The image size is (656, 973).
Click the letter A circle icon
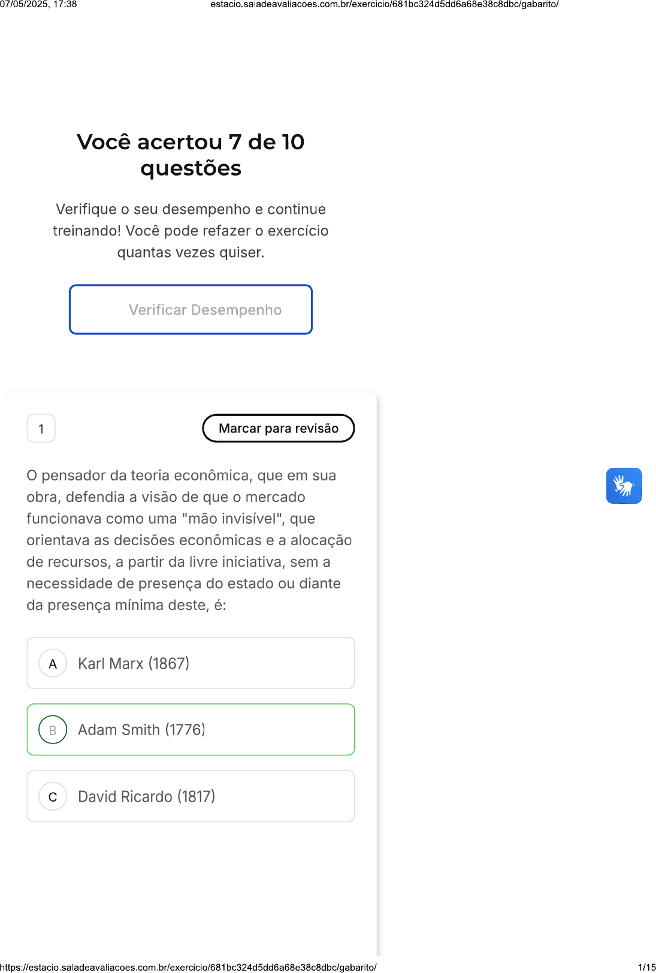click(53, 664)
